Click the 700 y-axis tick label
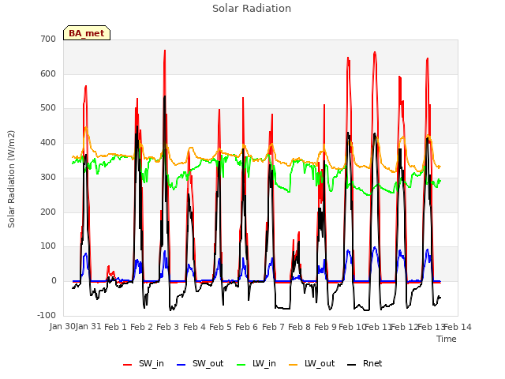505x379 pixels. [48, 39]
